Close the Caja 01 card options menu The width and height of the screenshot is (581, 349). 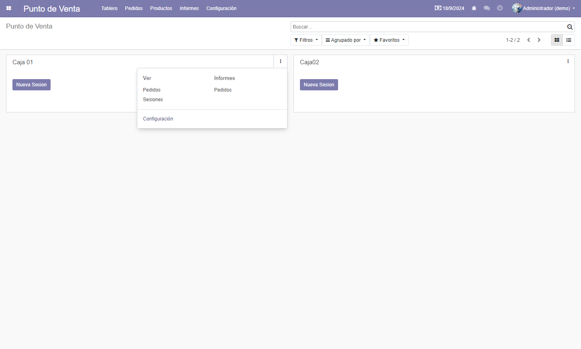281,61
